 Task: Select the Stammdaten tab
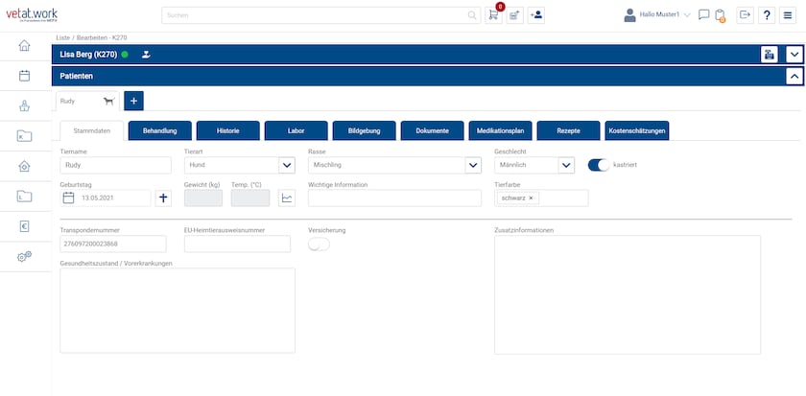(x=92, y=131)
